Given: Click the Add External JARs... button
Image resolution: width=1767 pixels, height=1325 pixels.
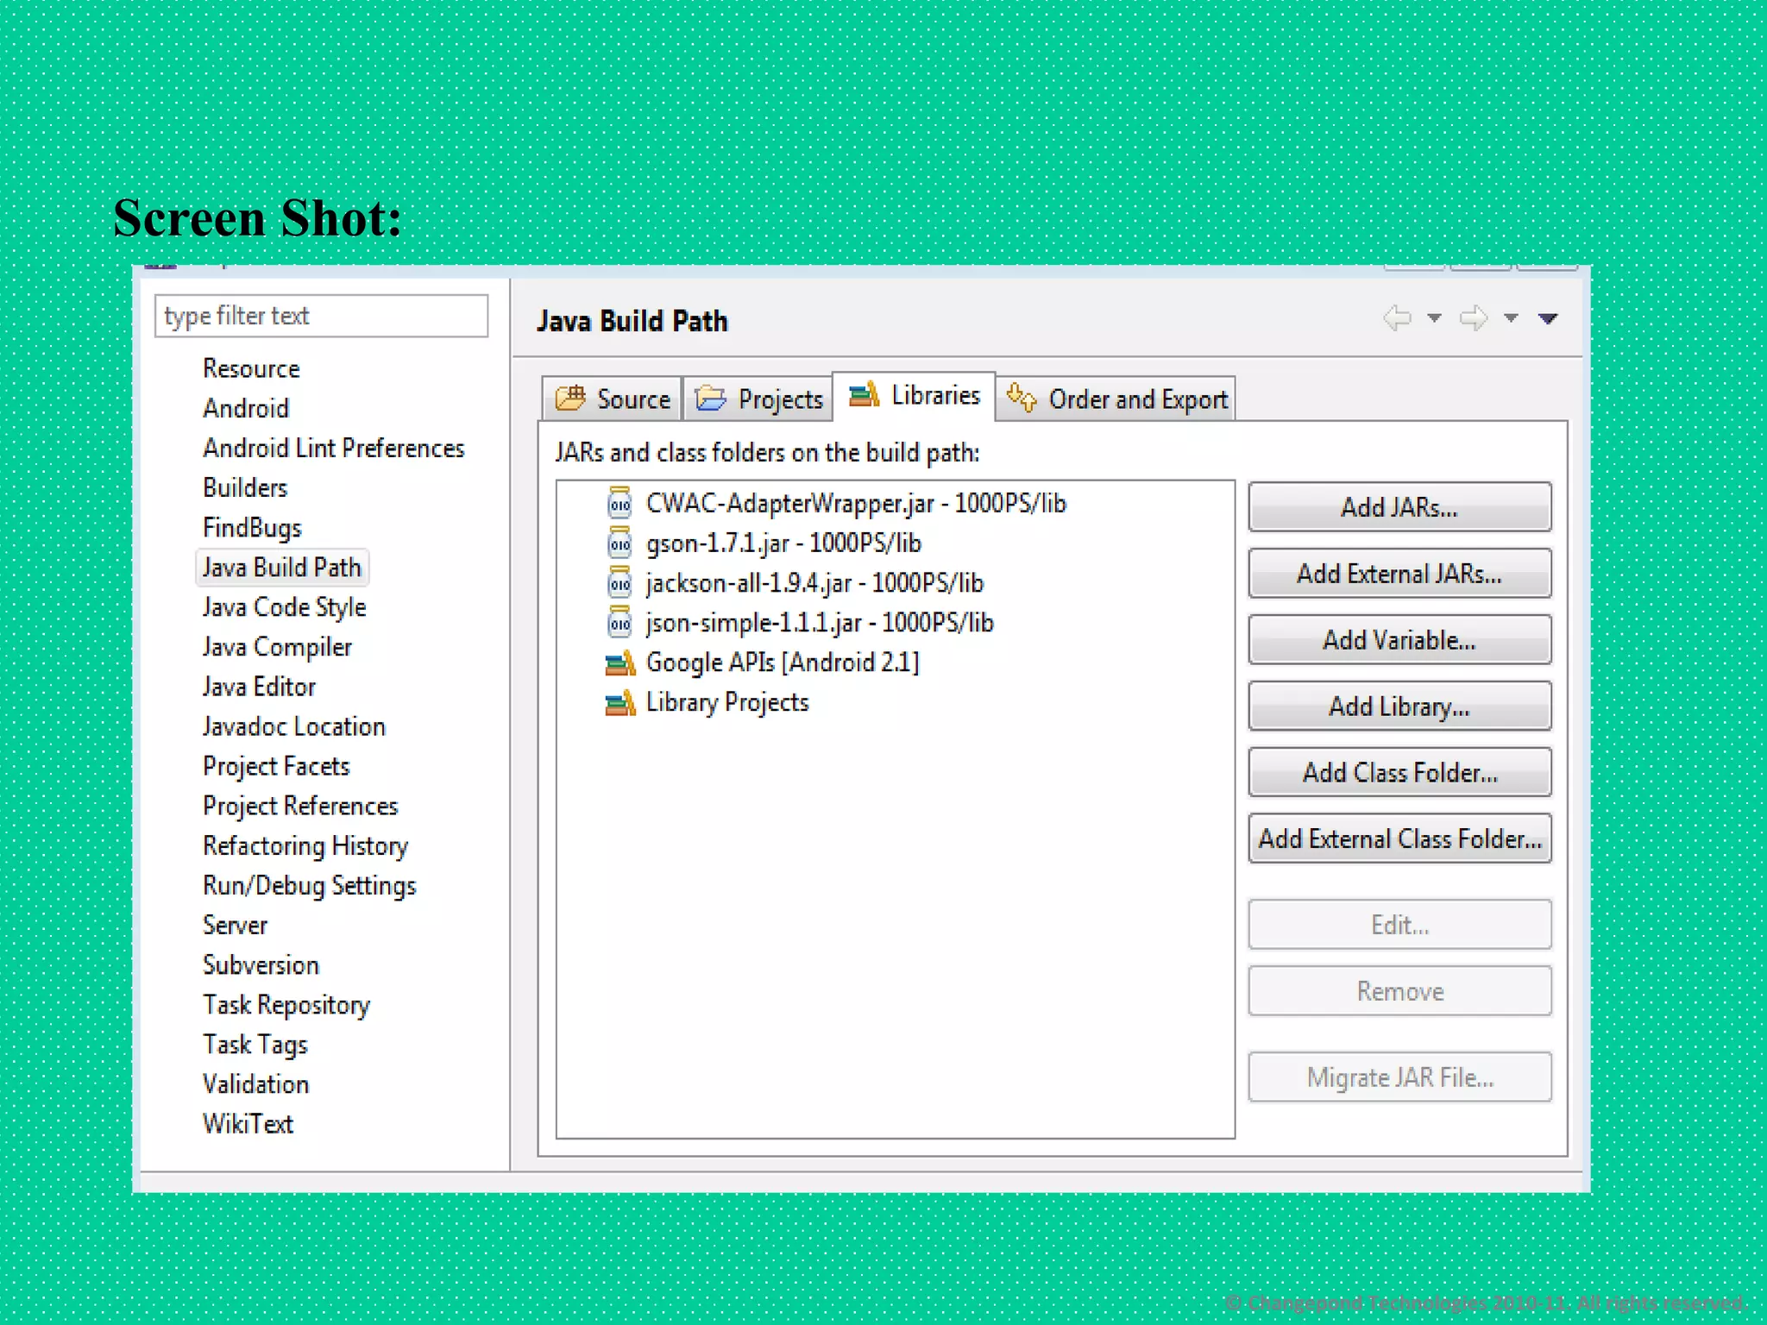Looking at the screenshot, I should coord(1399,574).
